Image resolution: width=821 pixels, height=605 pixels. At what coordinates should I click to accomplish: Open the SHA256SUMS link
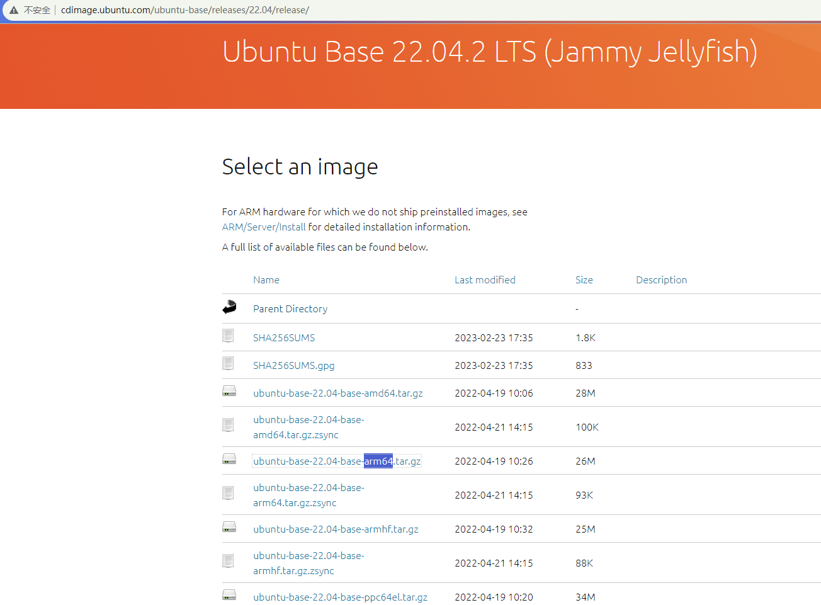tap(284, 338)
